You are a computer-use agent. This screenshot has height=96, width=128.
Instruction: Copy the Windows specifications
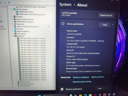[x=100, y=89]
